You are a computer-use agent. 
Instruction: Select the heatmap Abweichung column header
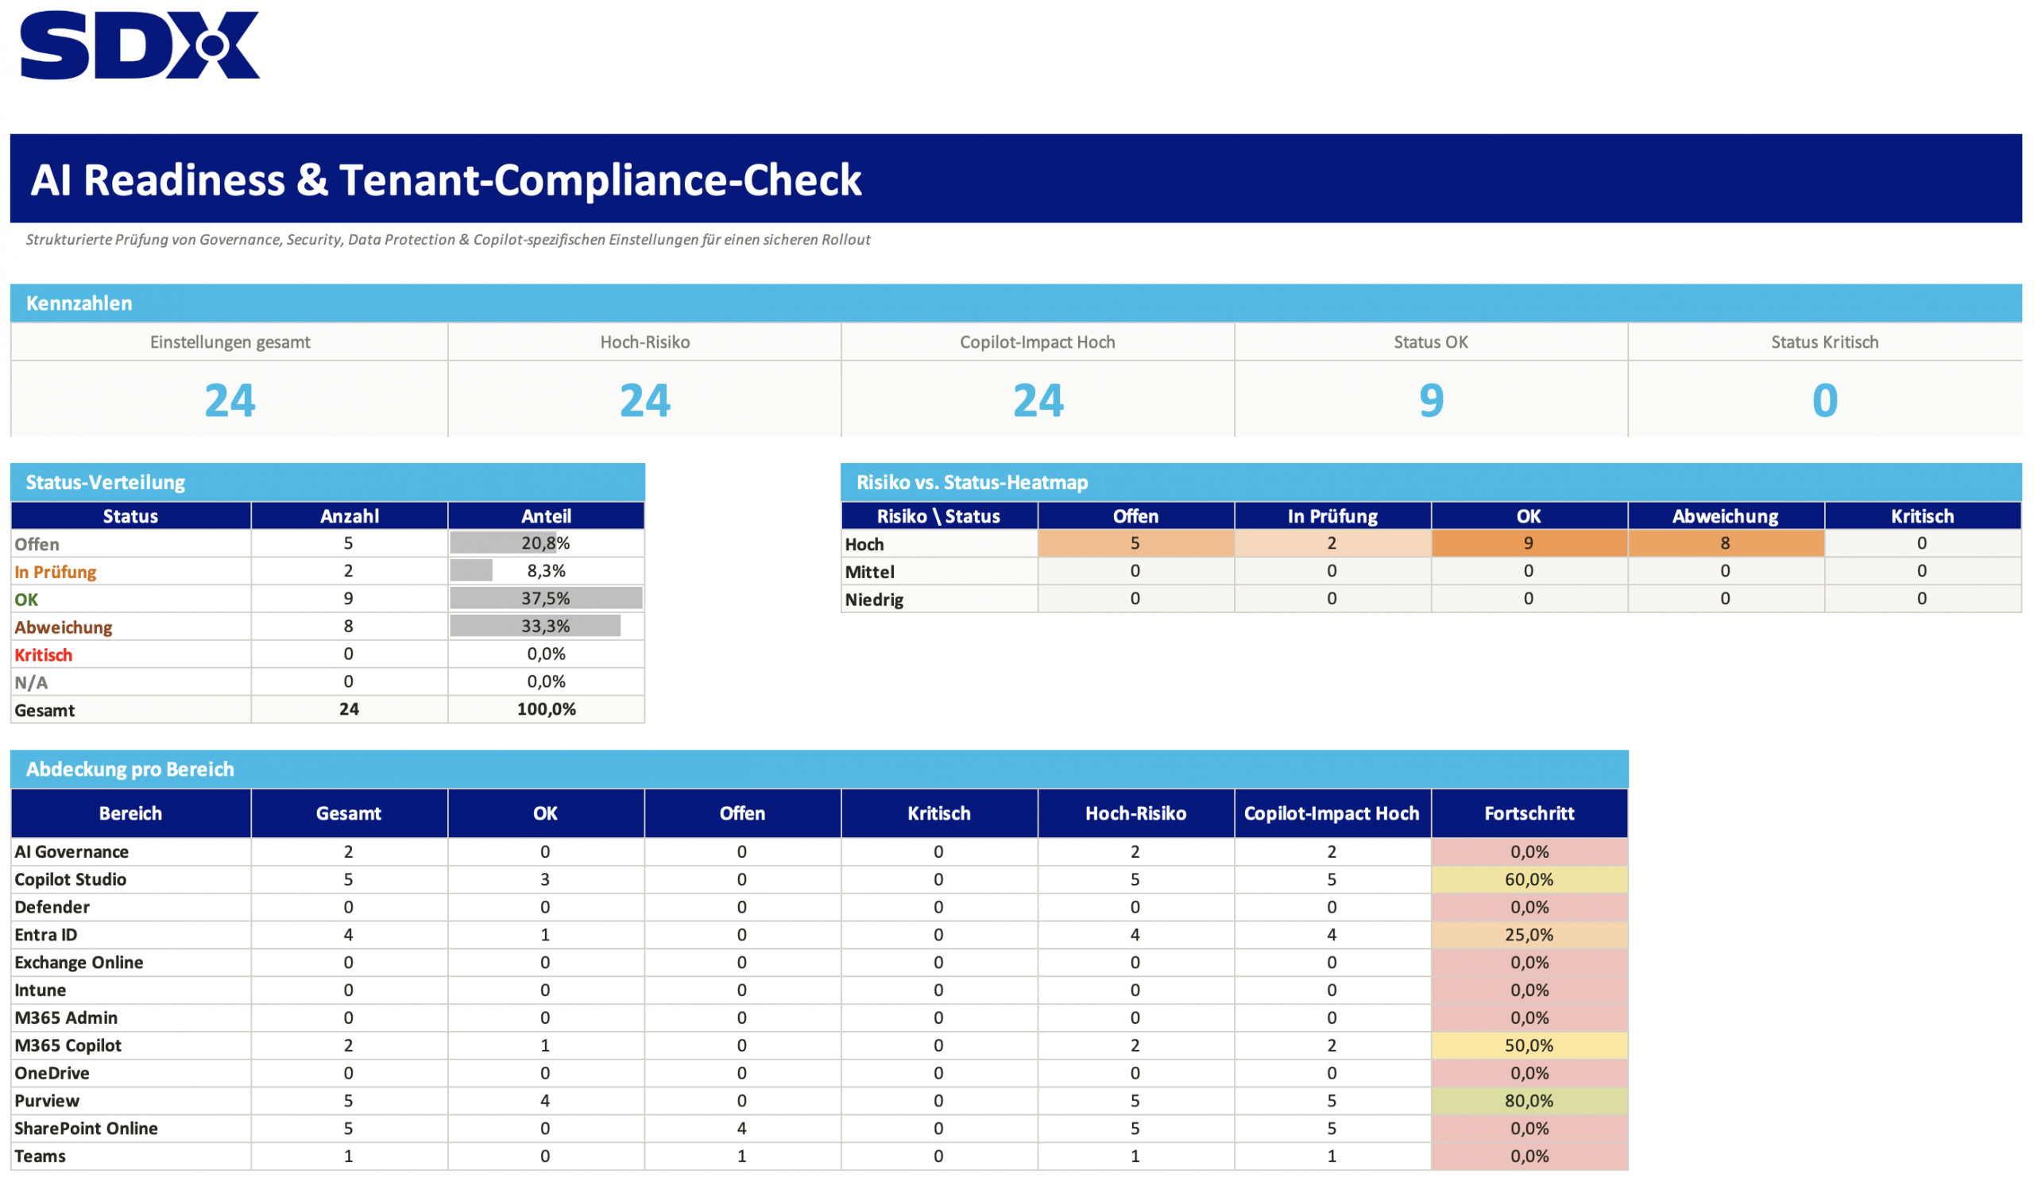click(1726, 516)
